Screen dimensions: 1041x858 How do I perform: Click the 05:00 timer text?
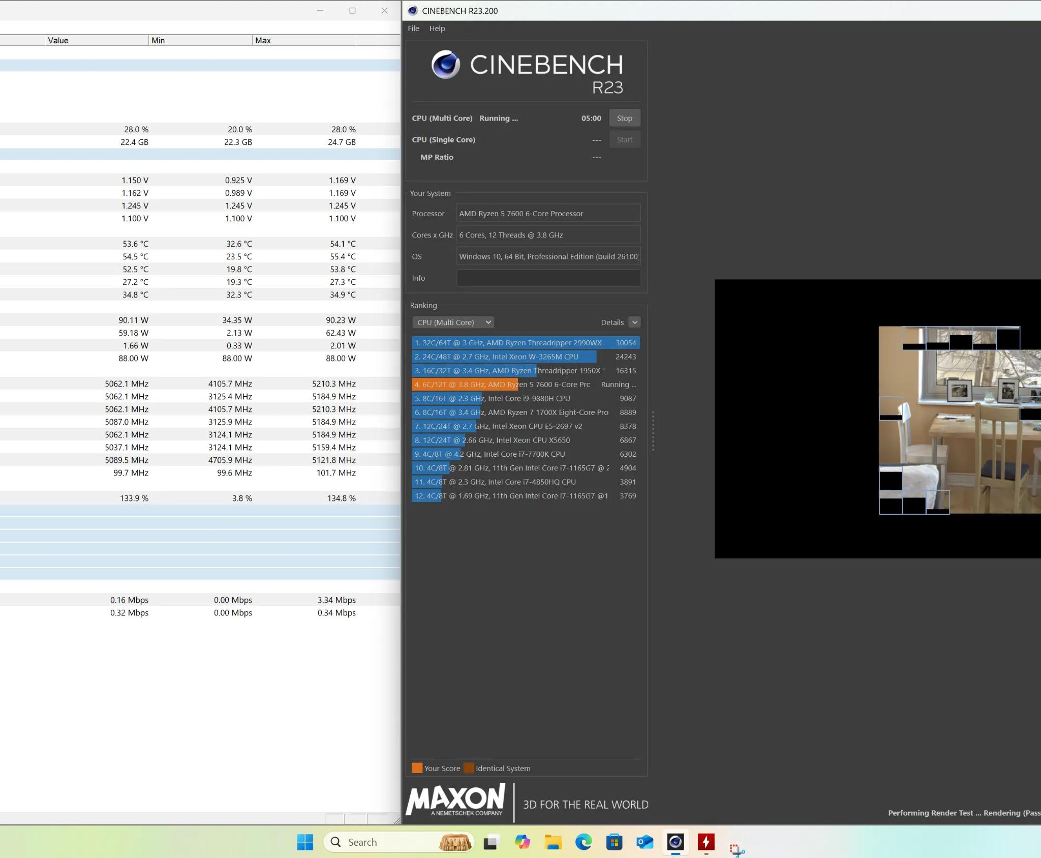(x=591, y=118)
